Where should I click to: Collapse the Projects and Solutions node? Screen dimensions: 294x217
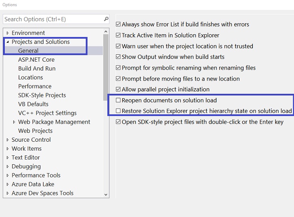[7, 42]
